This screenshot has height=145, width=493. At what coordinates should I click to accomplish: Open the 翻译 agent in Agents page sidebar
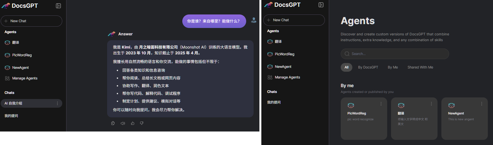pyautogui.click(x=278, y=41)
